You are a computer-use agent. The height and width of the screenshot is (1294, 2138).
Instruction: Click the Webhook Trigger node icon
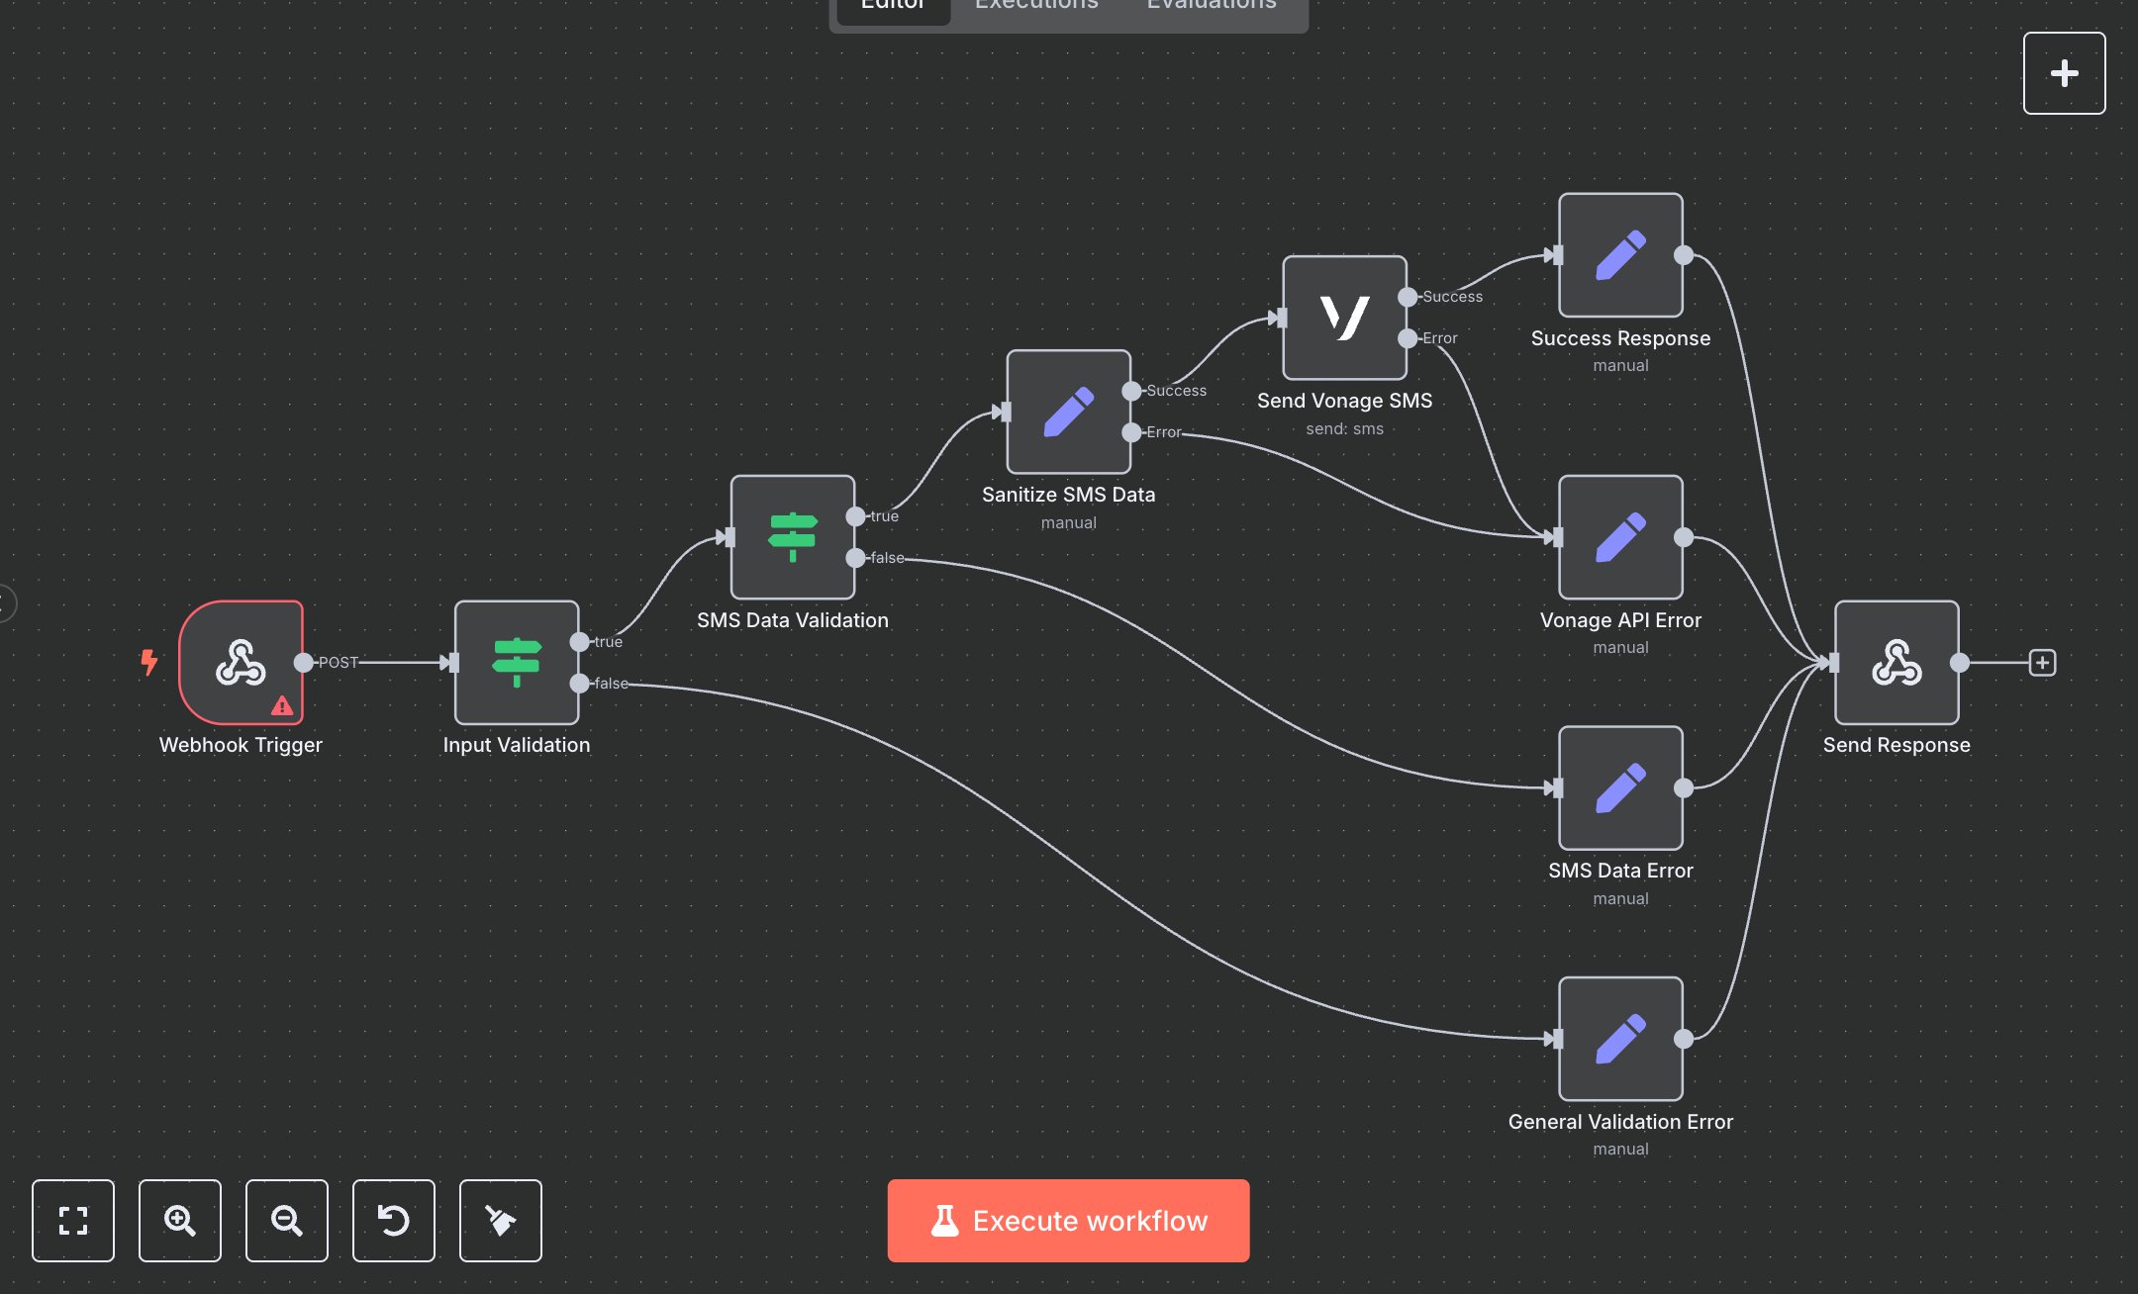241,662
